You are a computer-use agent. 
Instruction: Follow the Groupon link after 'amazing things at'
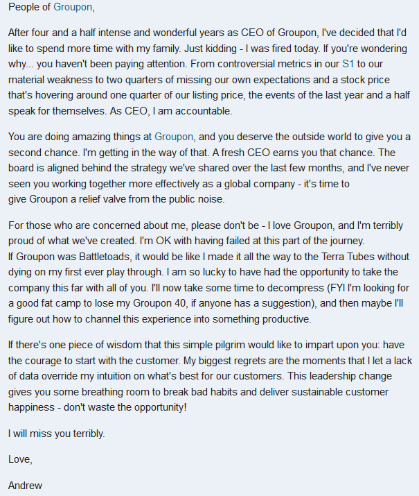(174, 137)
